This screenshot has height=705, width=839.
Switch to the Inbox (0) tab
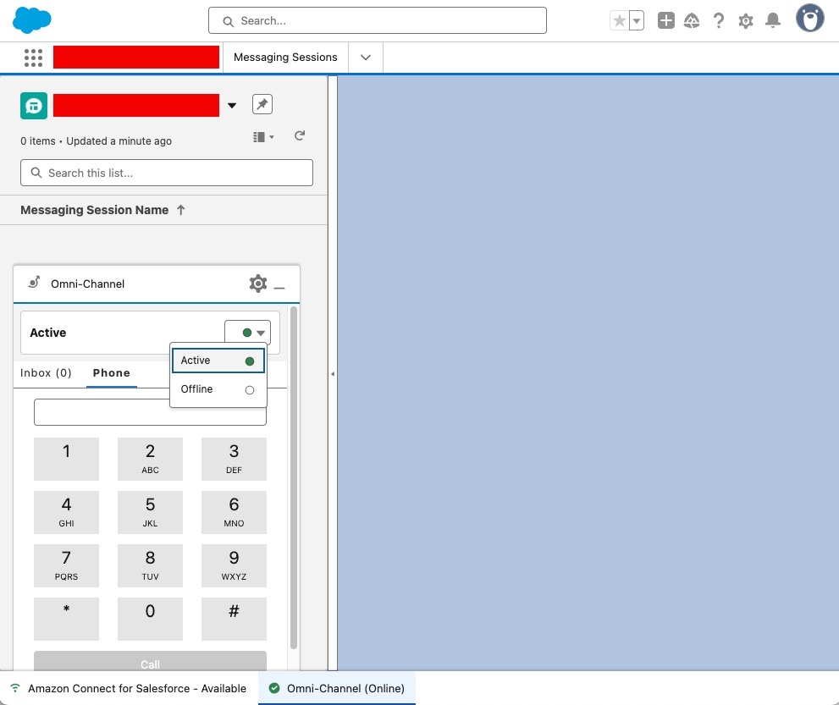tap(46, 373)
